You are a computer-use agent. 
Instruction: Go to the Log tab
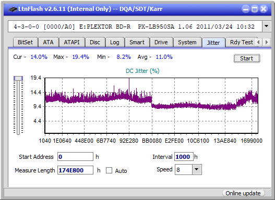point(114,42)
